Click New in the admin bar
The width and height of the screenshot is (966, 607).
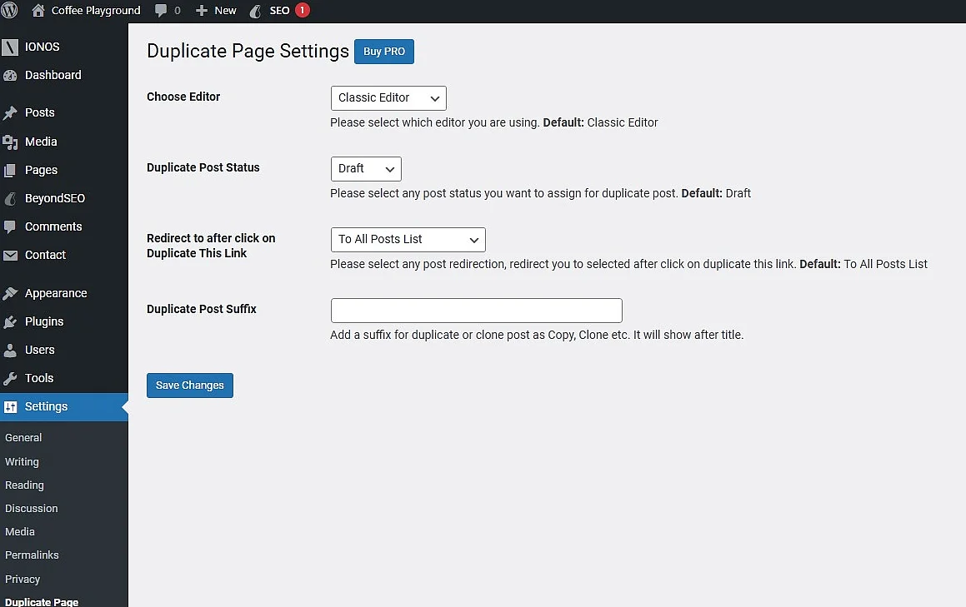225,11
